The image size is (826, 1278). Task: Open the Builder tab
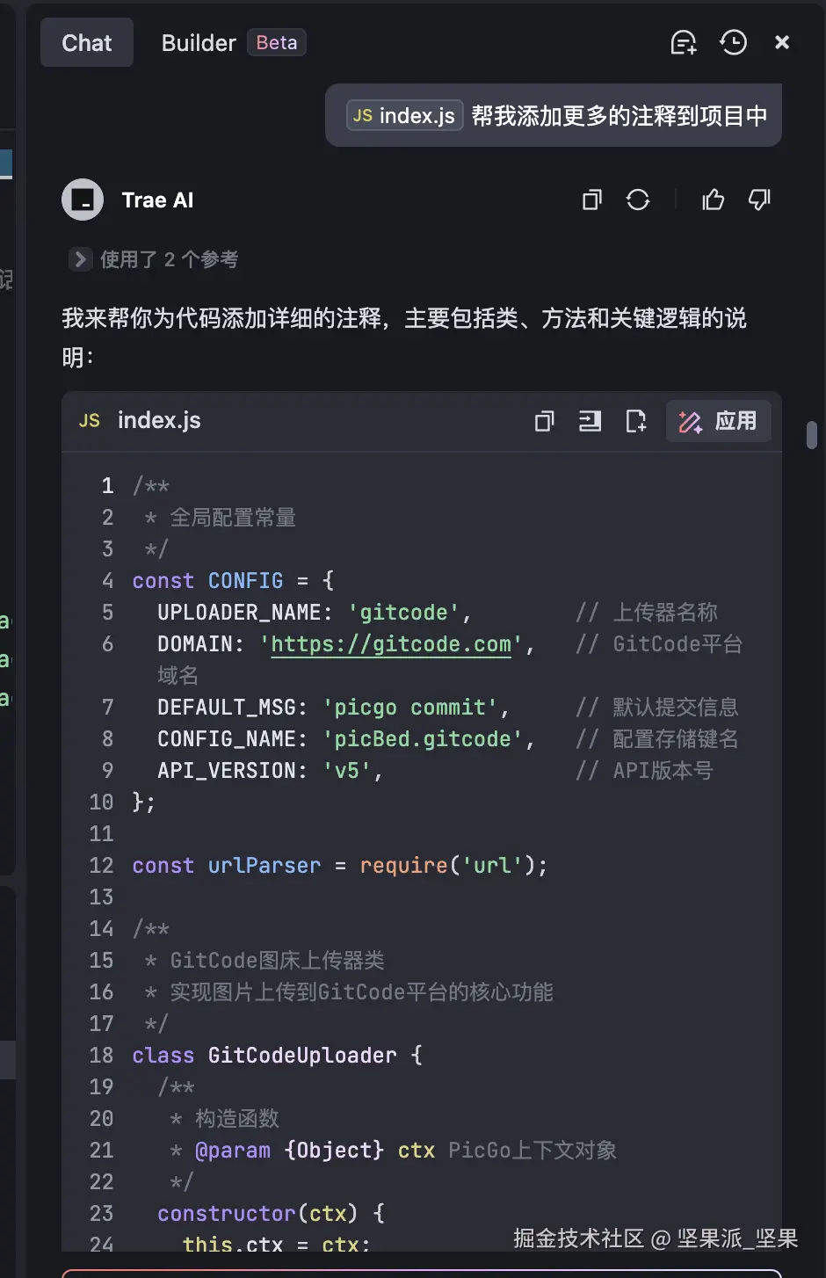(199, 43)
